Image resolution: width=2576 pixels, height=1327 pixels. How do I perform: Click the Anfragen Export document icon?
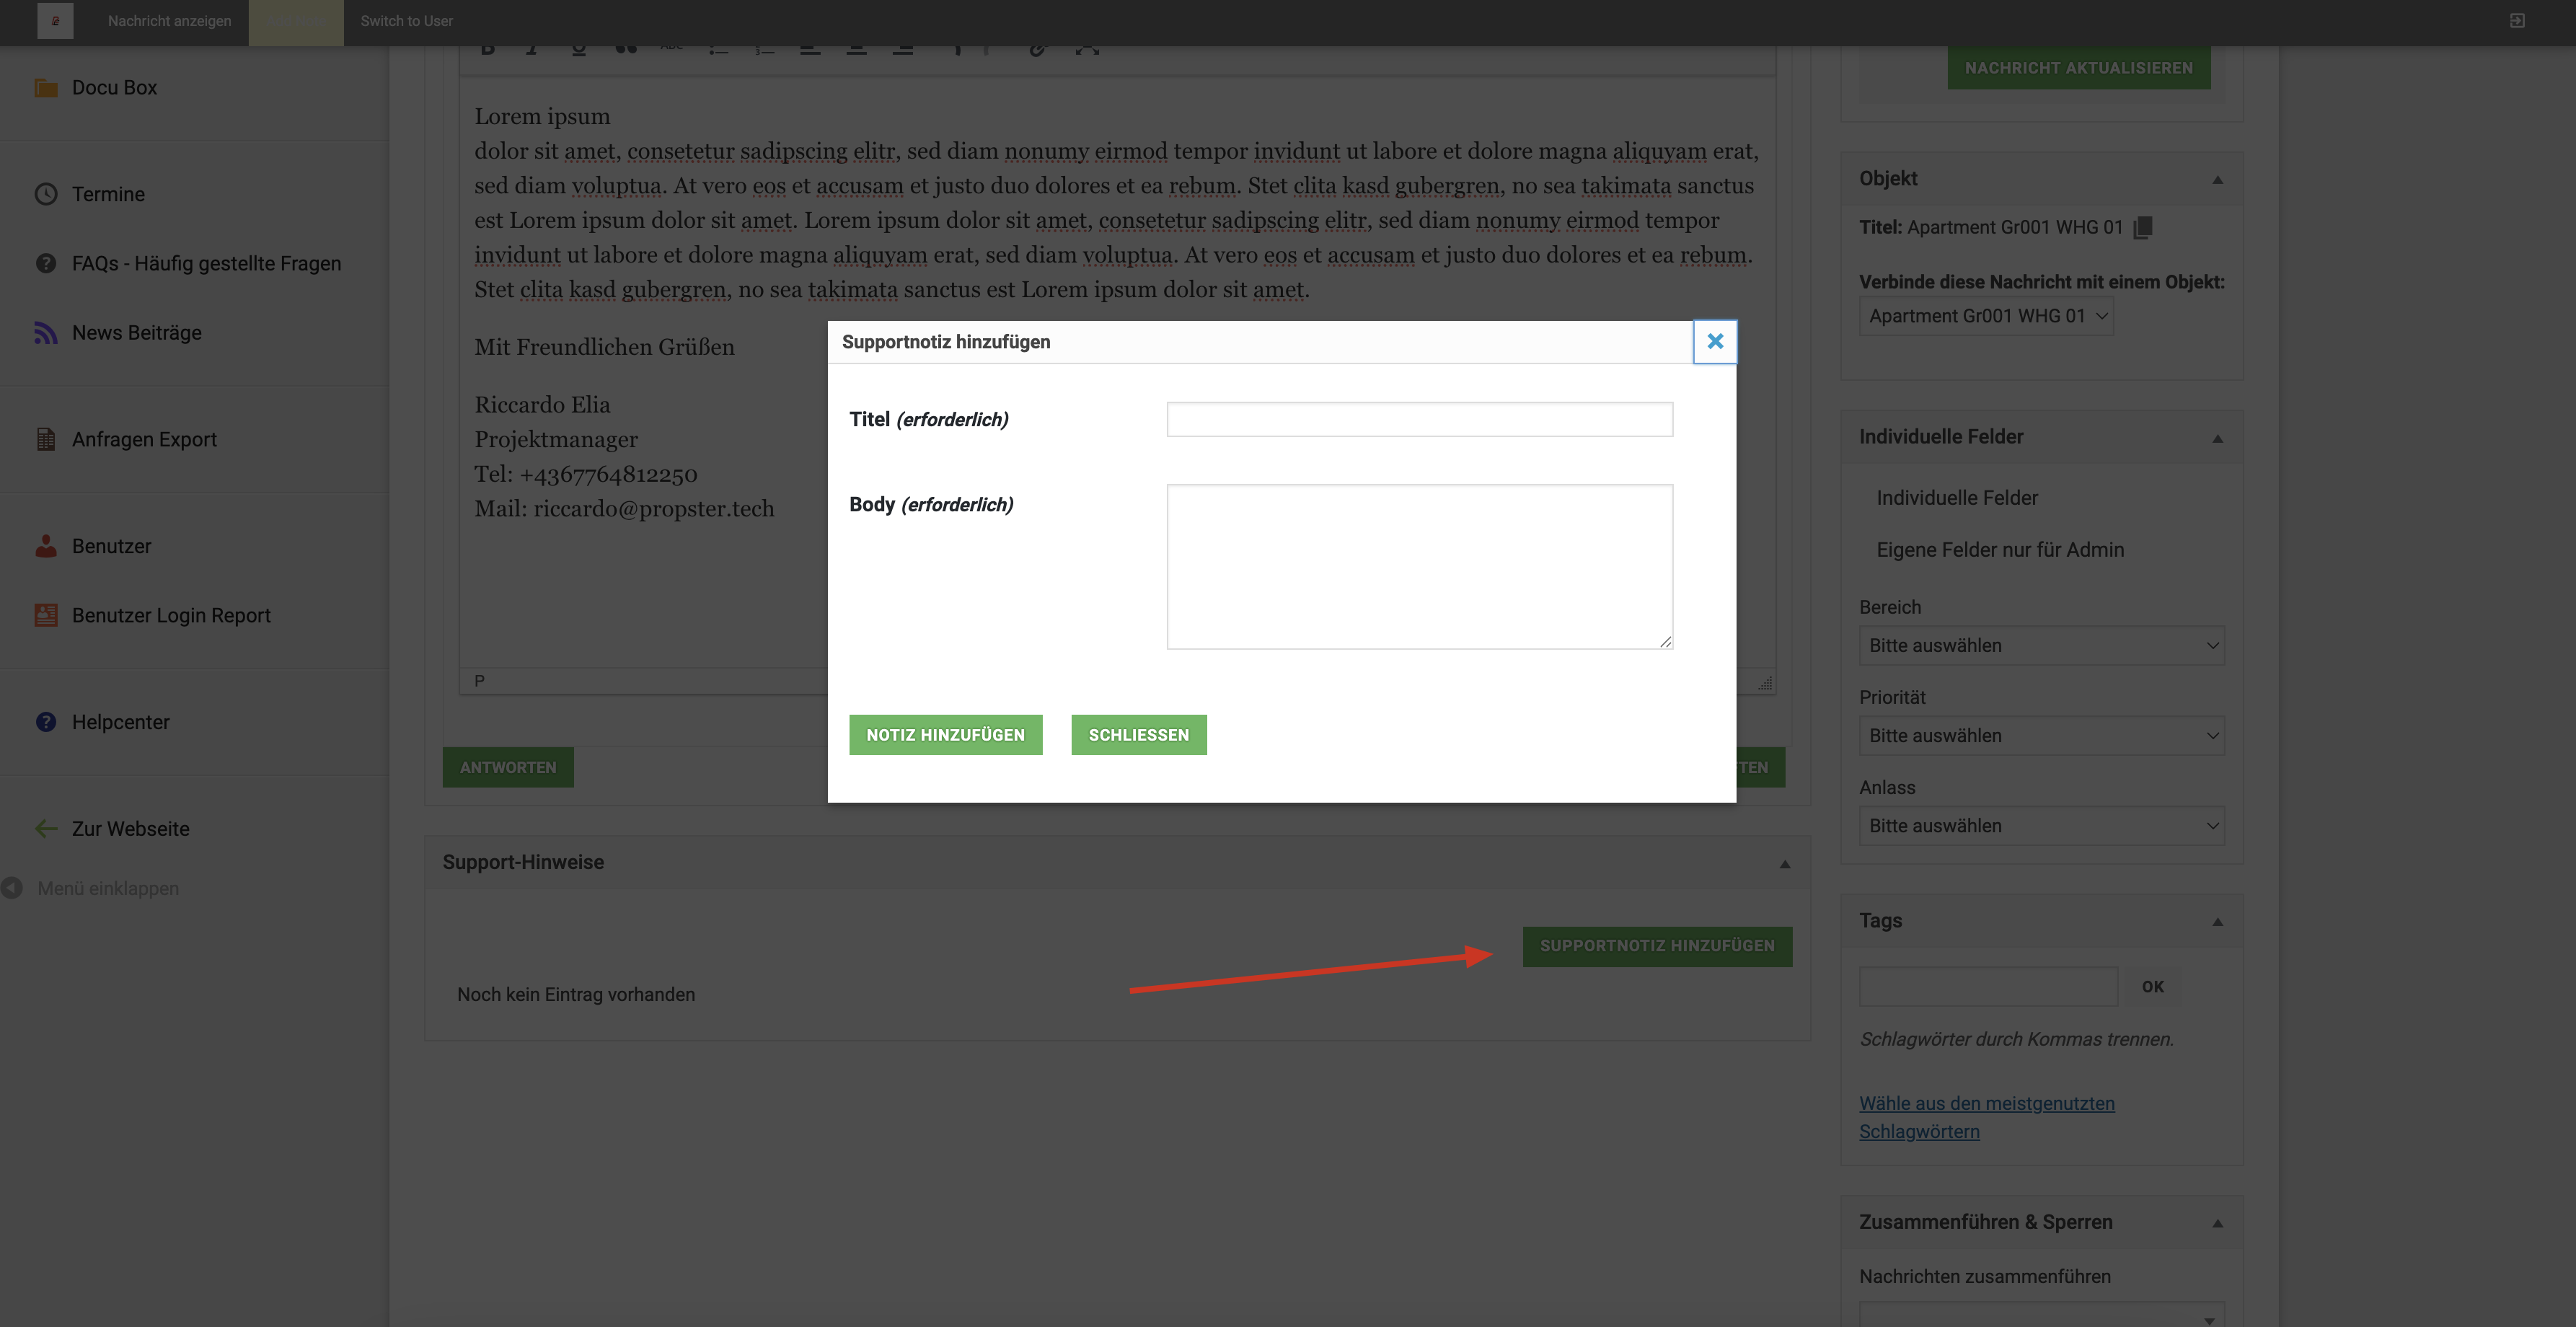(x=46, y=439)
